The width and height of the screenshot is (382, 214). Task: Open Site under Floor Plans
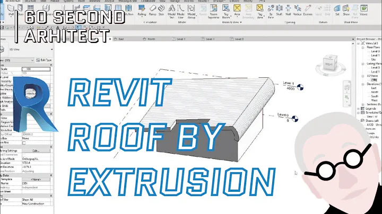373,59
